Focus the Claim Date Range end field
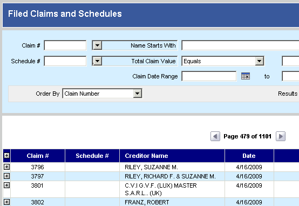 290,76
